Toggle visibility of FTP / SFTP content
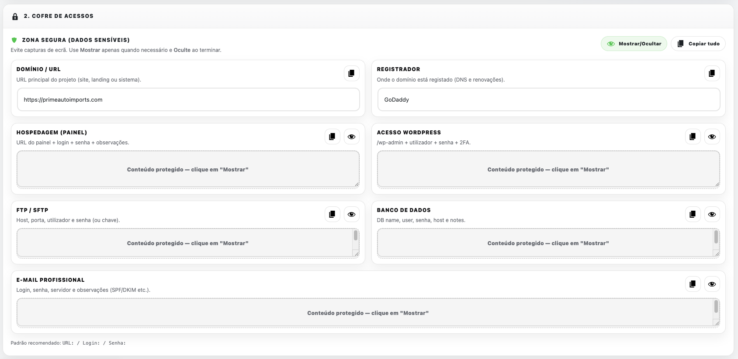Screen dimensions: 738x359 [x=351, y=214]
